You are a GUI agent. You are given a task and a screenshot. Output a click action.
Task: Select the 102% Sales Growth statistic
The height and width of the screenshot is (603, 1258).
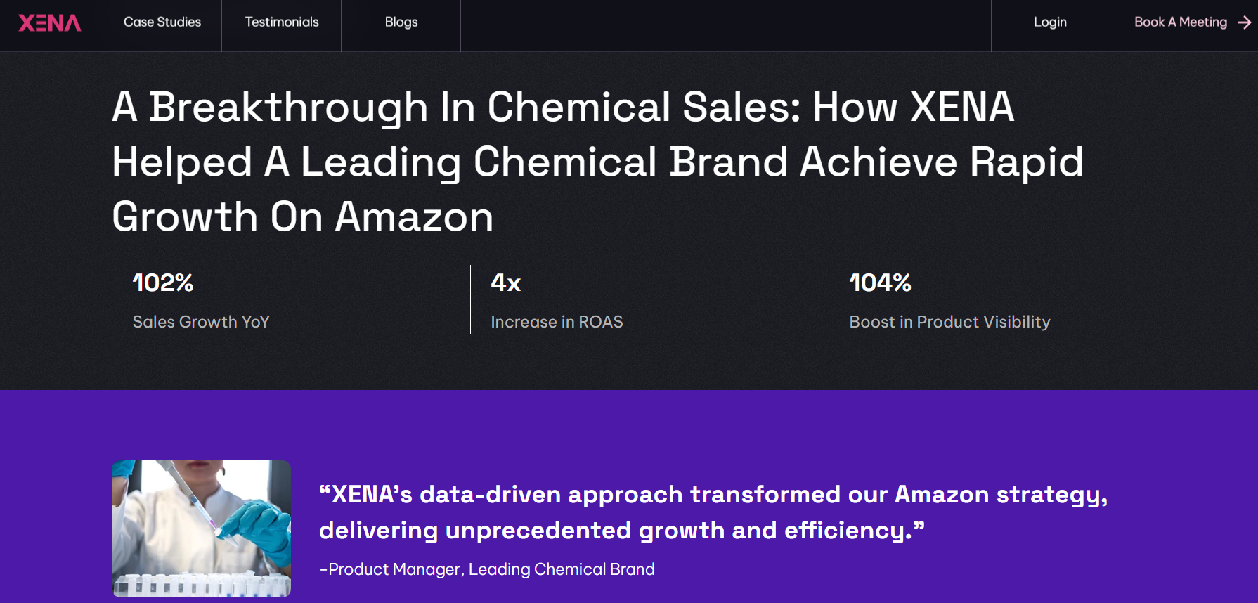162,283
